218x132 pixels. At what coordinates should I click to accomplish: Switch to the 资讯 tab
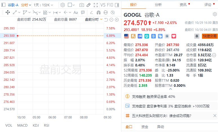coord(183,5)
